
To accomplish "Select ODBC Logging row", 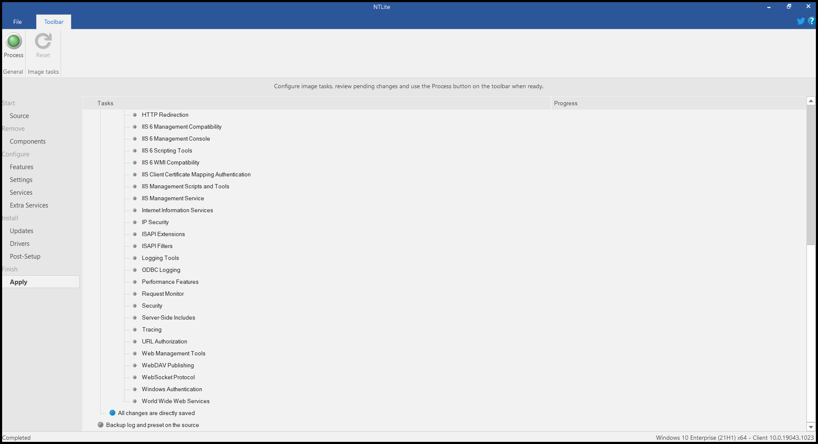I will pyautogui.click(x=161, y=270).
